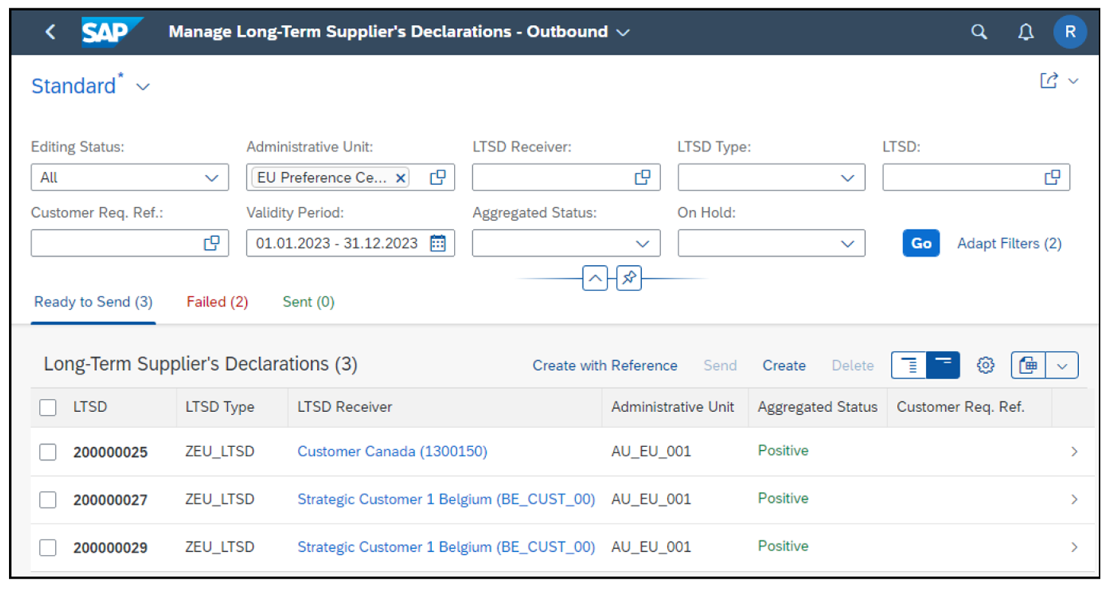Open the Validity Period calendar picker
The height and width of the screenshot is (590, 1108).
pyautogui.click(x=438, y=243)
